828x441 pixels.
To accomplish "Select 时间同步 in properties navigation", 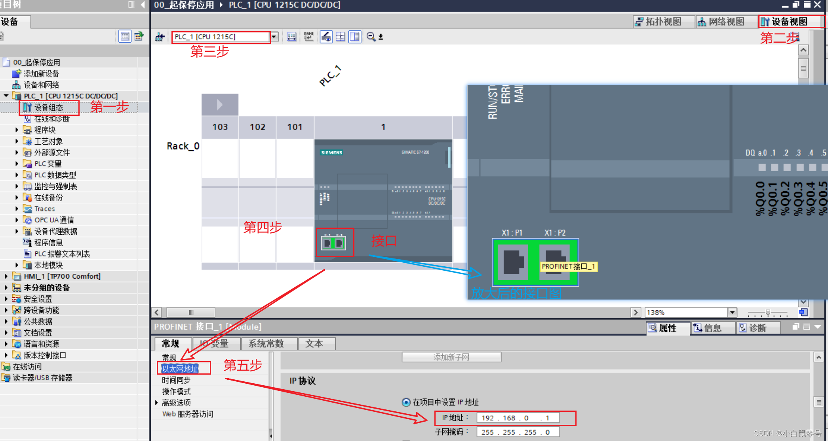I will [176, 380].
